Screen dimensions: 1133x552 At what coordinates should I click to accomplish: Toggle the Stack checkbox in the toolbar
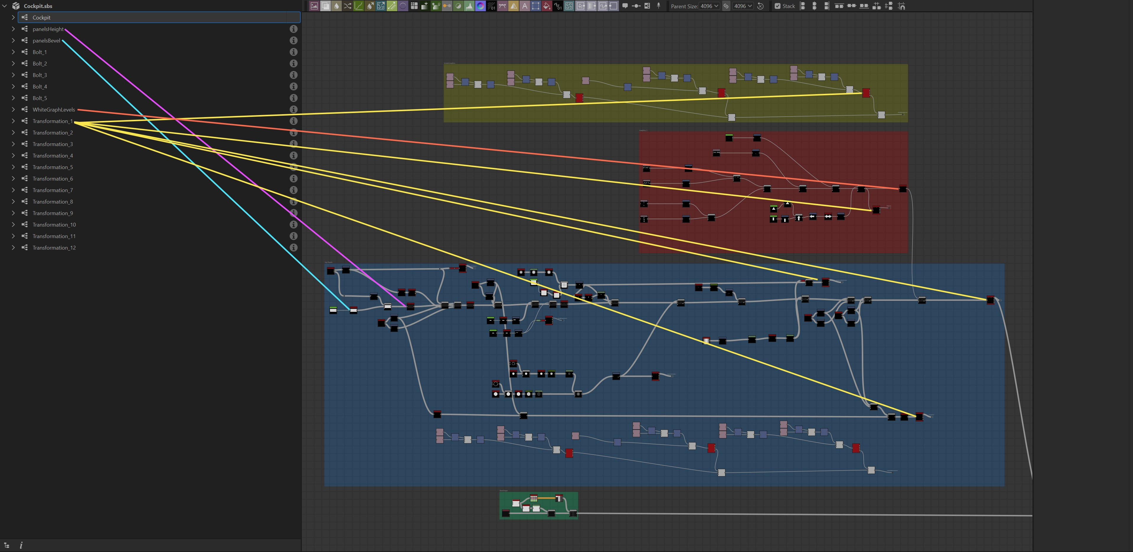778,6
